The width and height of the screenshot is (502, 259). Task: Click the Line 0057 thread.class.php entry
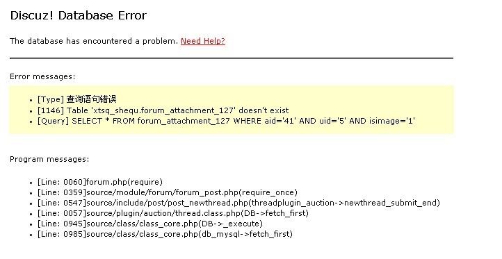coord(173,213)
